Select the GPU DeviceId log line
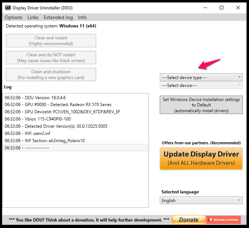Screen dimensions: 249x228 click(x=76, y=112)
